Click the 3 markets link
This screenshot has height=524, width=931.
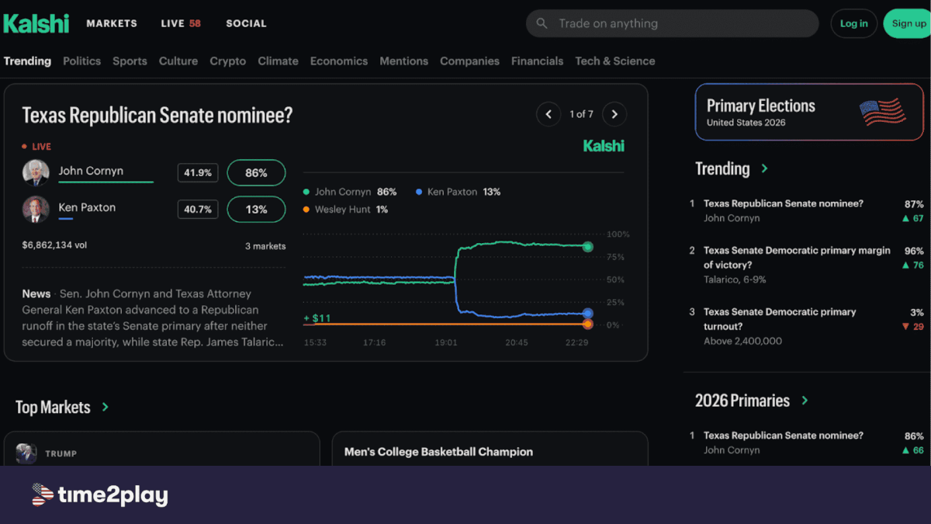pyautogui.click(x=265, y=246)
